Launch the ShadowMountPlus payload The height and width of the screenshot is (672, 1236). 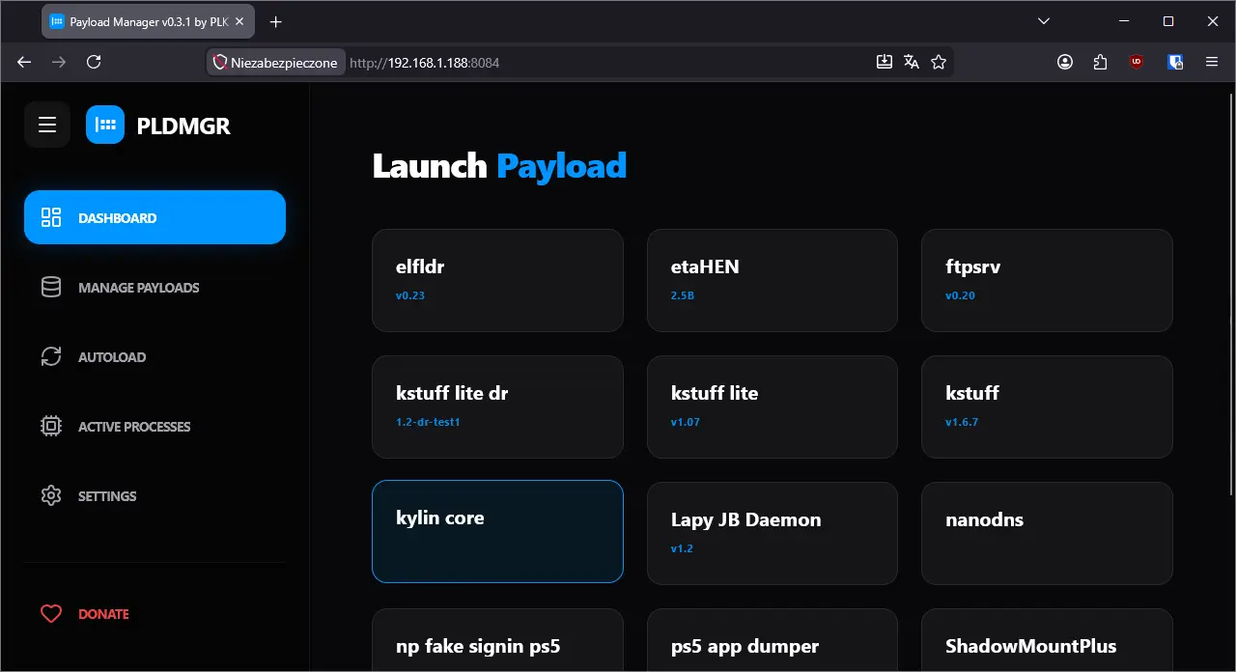1047,640
